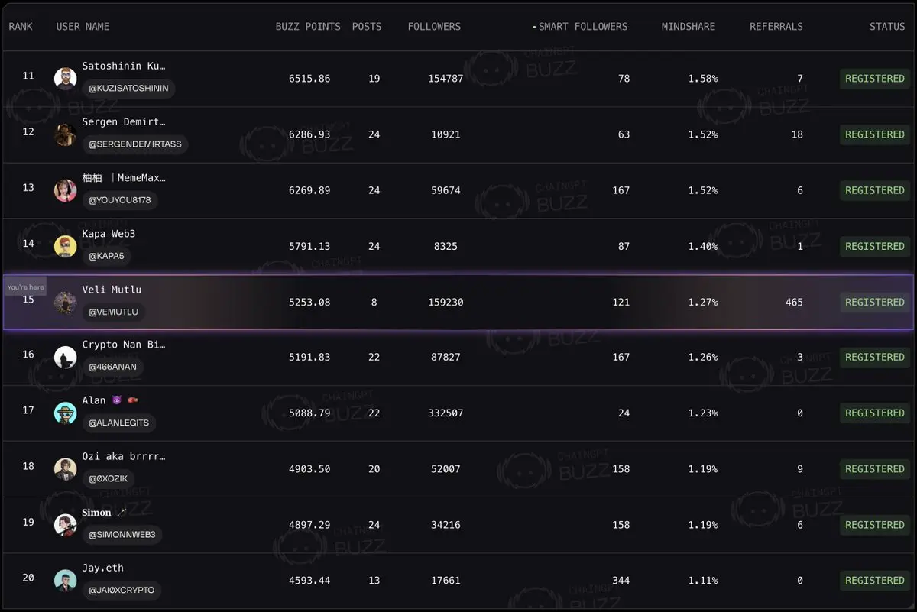This screenshot has height=612, width=917.
Task: Sort leaderboard by Mindshare column
Action: pos(689,27)
